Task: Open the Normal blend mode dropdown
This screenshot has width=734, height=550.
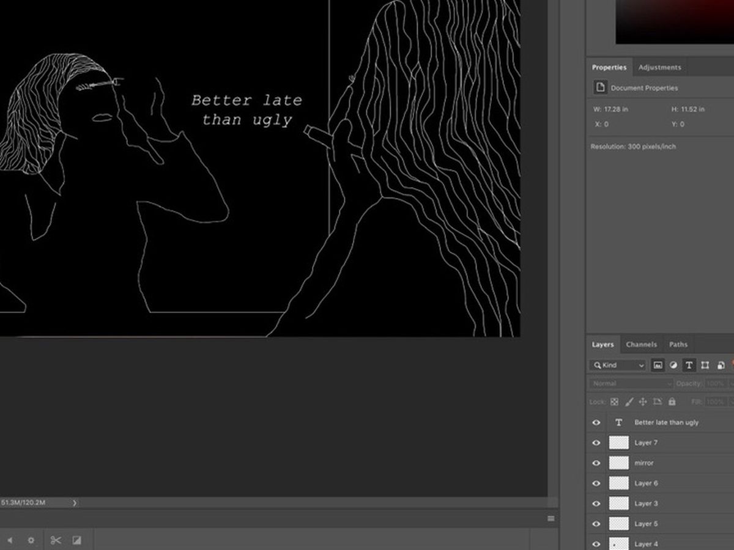Action: [x=631, y=384]
